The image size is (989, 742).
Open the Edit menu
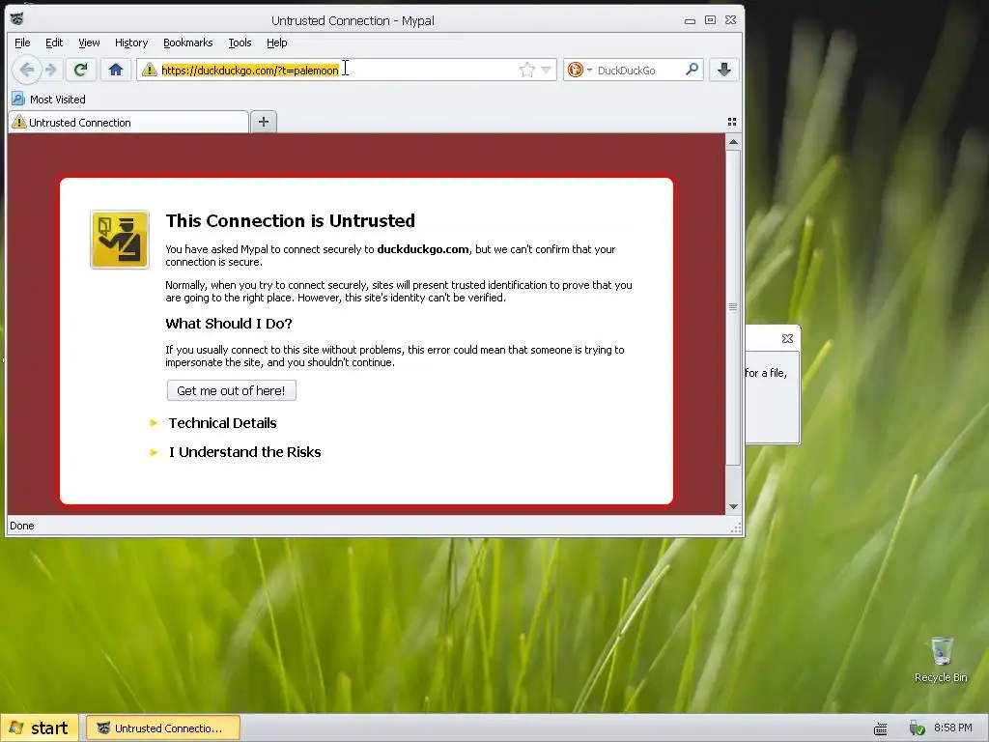(x=54, y=43)
